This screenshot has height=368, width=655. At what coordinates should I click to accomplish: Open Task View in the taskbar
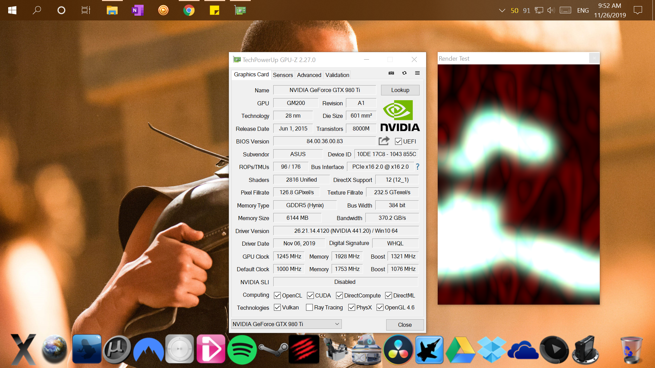[x=86, y=10]
